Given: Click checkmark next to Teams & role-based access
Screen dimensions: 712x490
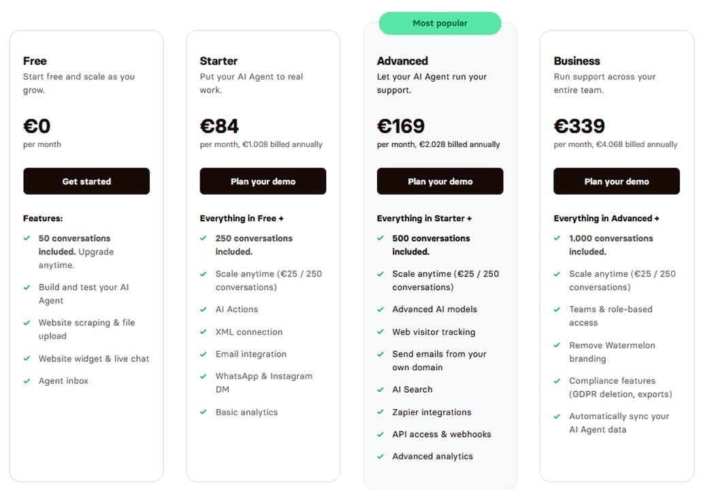Looking at the screenshot, I should [x=557, y=309].
